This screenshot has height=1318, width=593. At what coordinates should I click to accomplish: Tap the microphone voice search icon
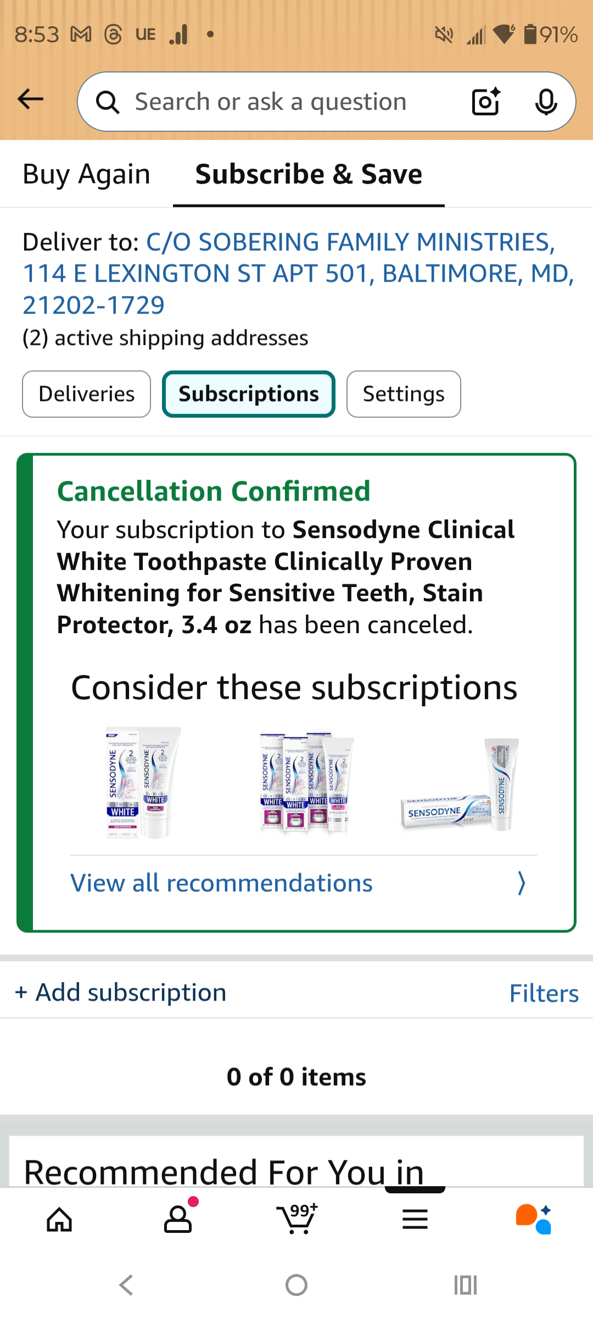point(546,102)
